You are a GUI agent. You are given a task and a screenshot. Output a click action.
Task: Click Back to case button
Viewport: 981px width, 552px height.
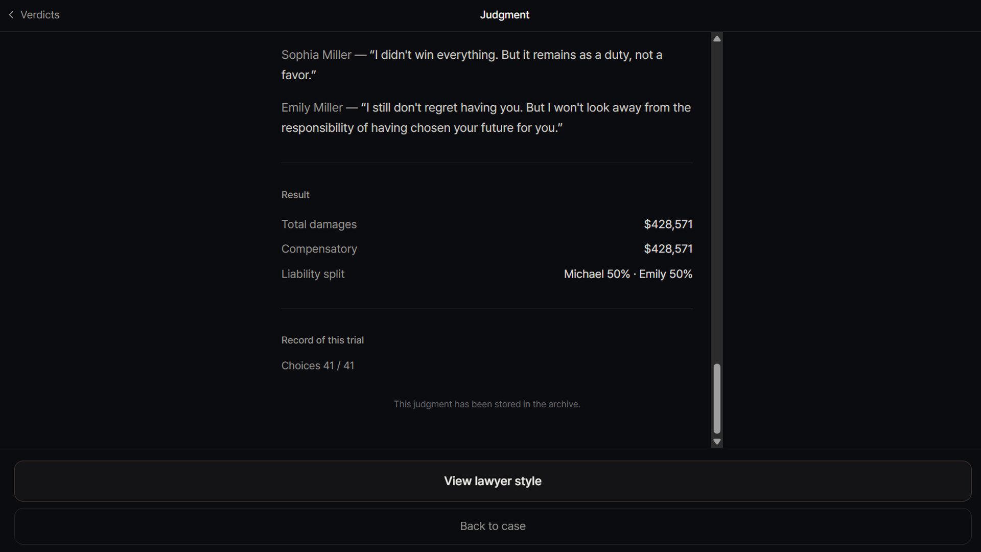[493, 526]
